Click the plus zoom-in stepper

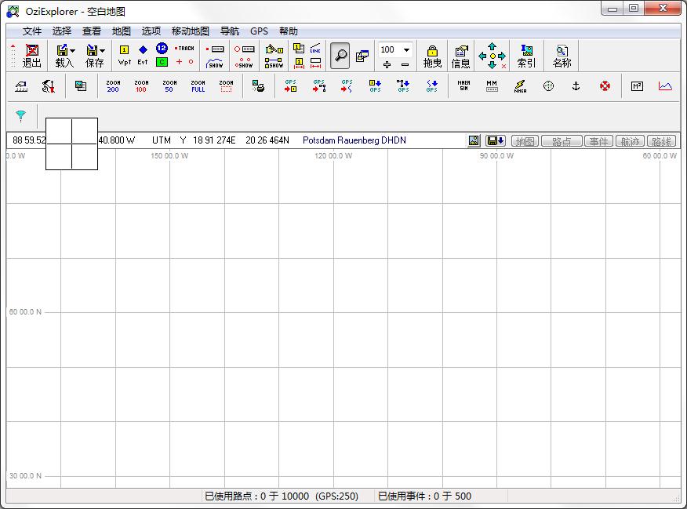pos(387,64)
